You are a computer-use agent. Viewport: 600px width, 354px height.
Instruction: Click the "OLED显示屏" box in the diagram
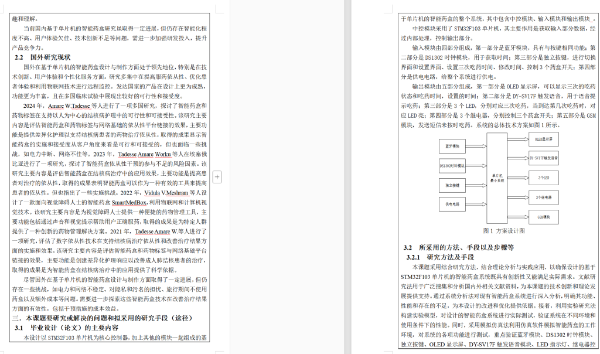[x=543, y=139]
